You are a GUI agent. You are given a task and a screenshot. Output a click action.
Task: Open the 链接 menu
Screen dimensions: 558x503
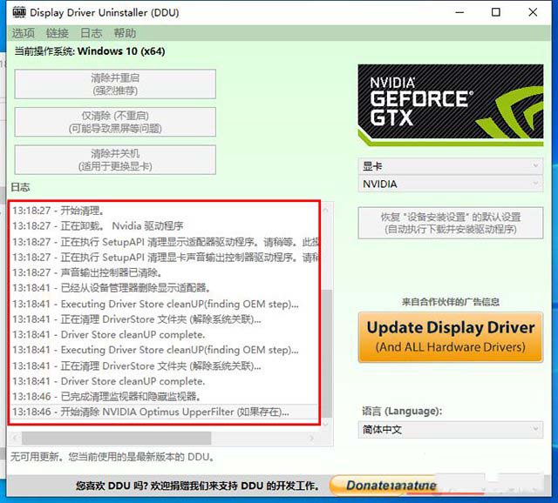click(58, 33)
